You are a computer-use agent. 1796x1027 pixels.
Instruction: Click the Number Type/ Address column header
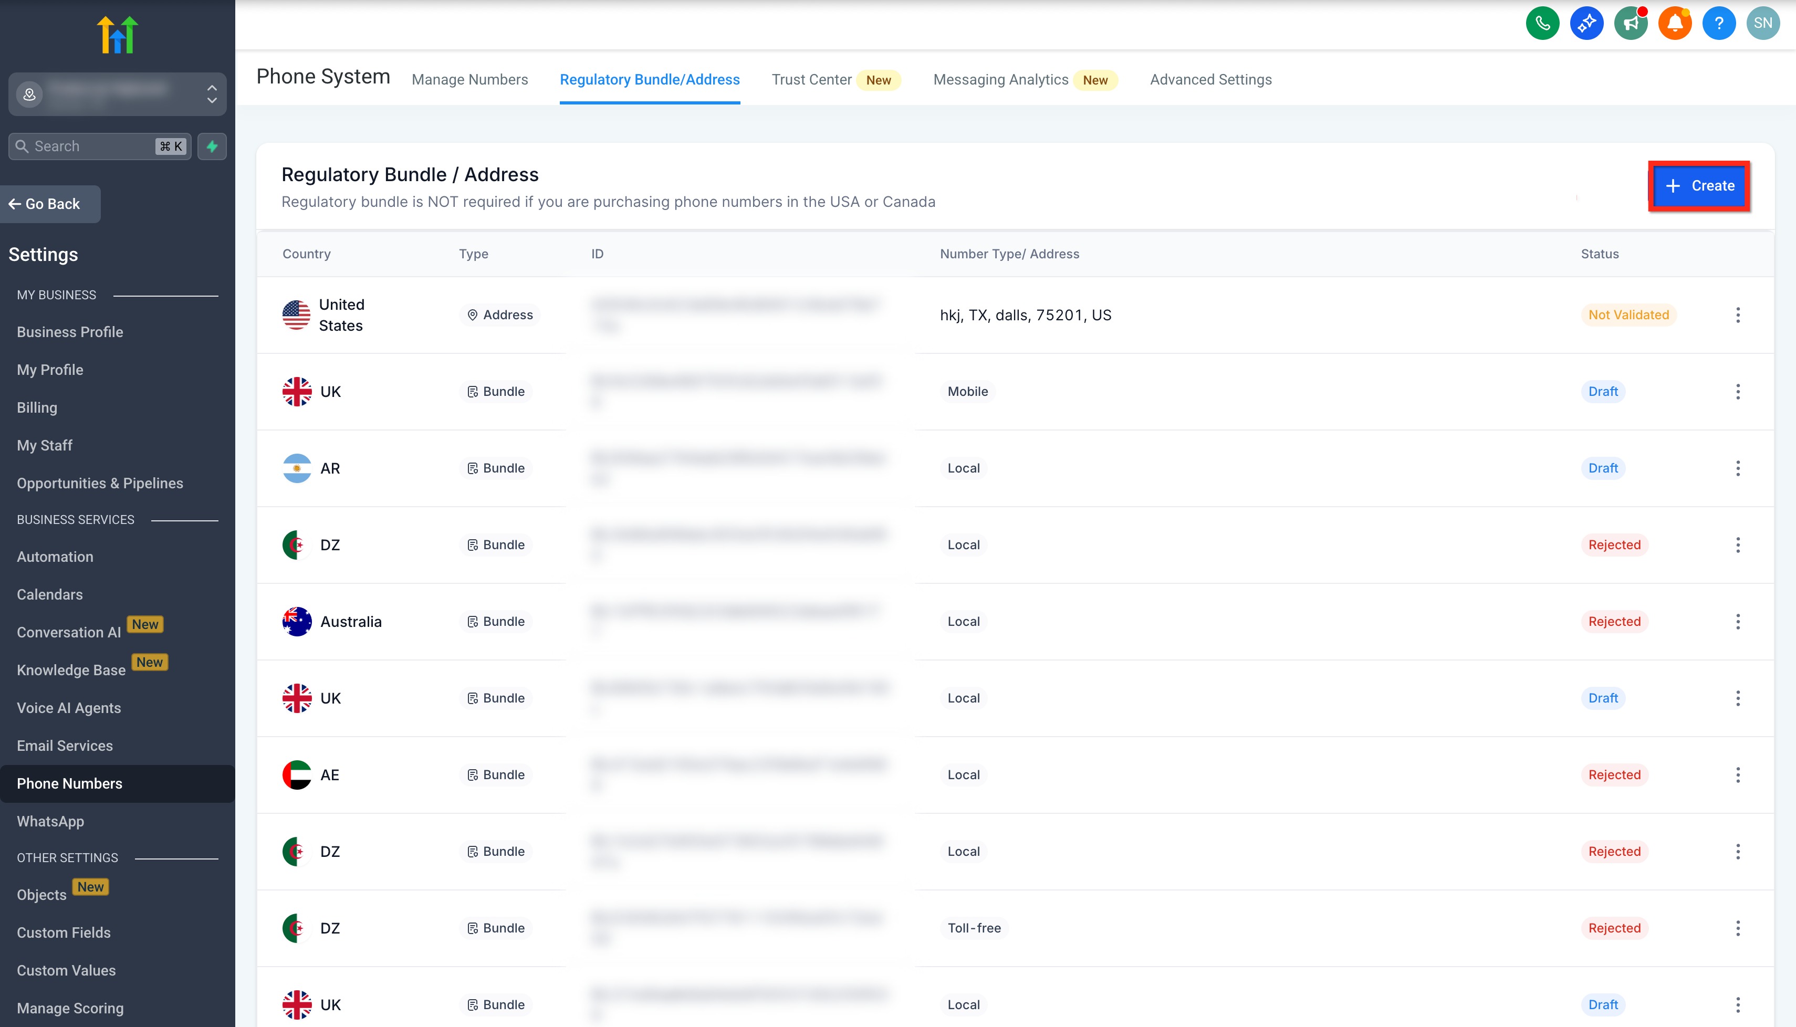(x=1009, y=254)
